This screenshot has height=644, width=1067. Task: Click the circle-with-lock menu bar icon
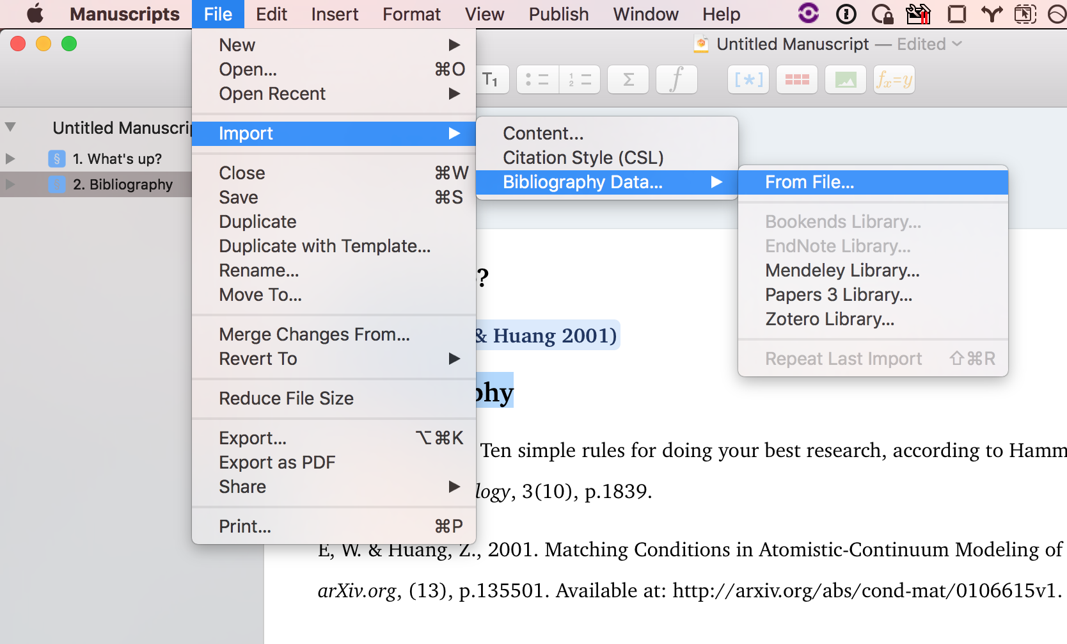tap(882, 13)
